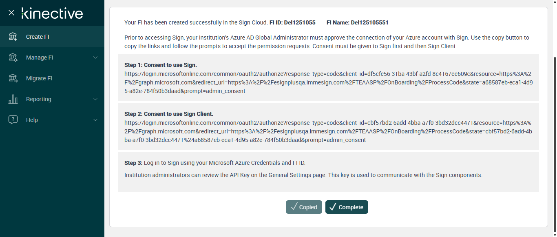
Task: Click the checkmark icon on Complete
Action: pyautogui.click(x=333, y=207)
